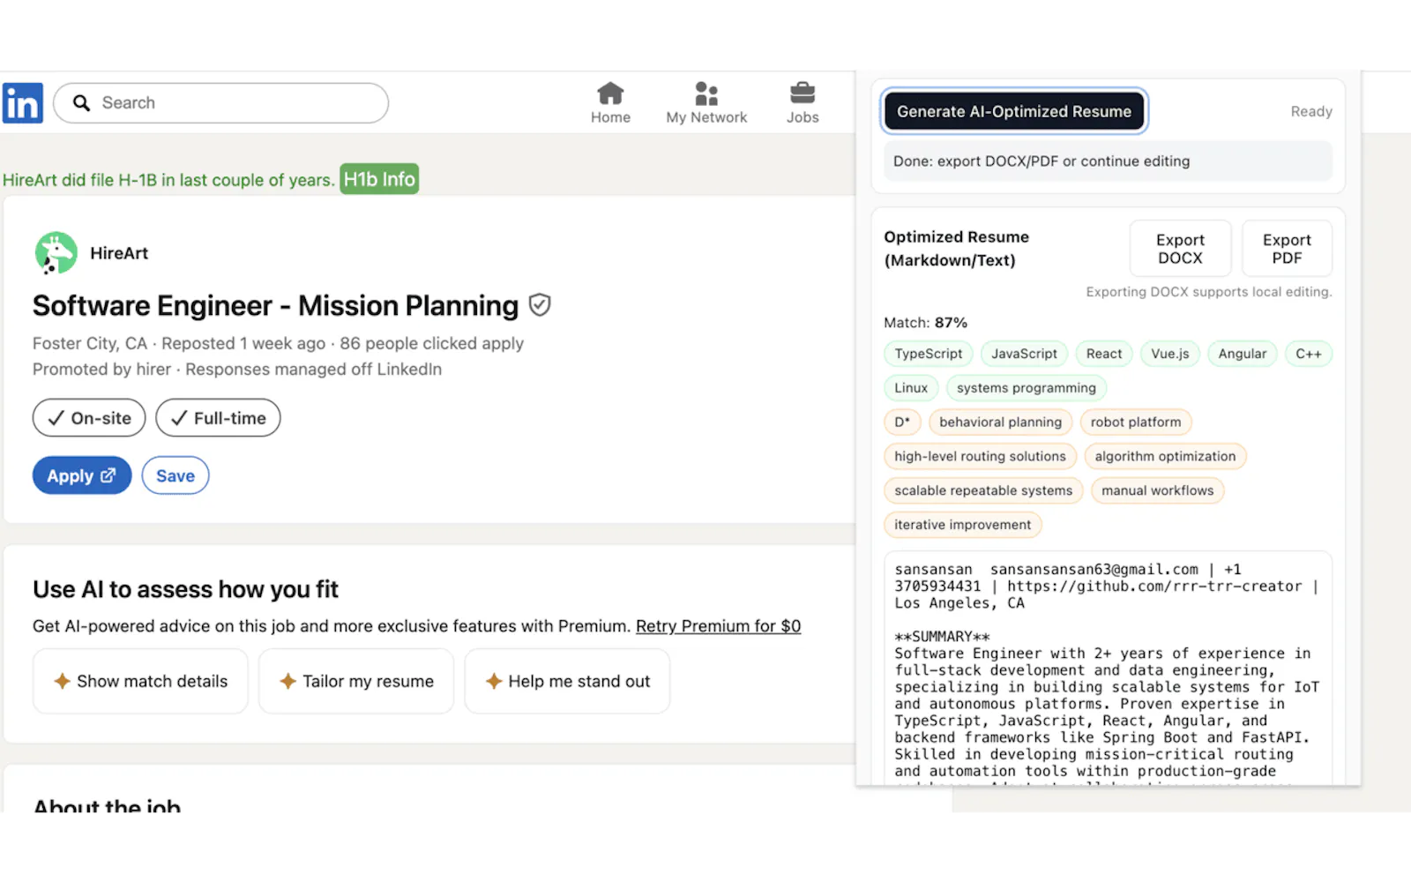
Task: Click the LinkedIn logo icon
Action: pyautogui.click(x=22, y=103)
